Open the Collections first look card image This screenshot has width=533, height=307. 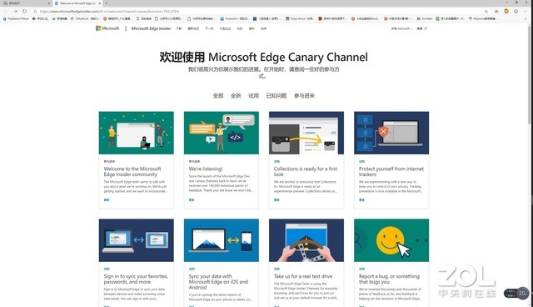pos(306,133)
